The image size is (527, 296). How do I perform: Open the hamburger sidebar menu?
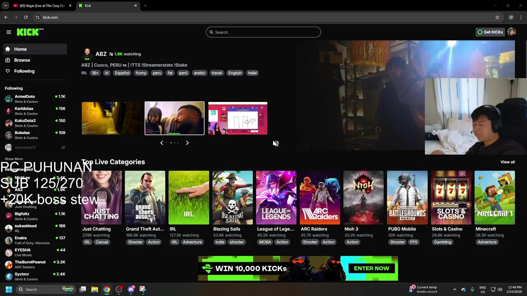(9, 32)
